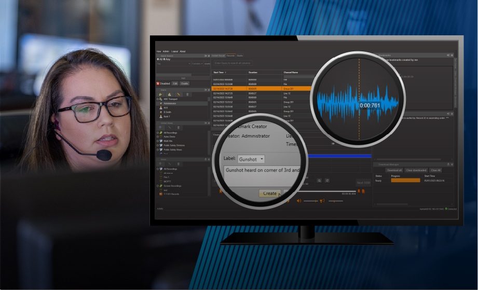Click the speaker volume icon in playback bar
The width and height of the screenshot is (478, 290).
pos(299,201)
